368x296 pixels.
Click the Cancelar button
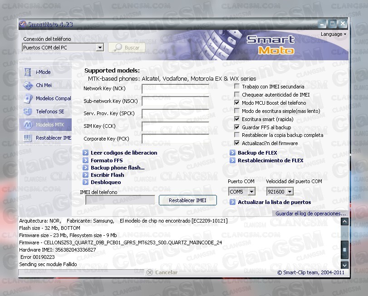pyautogui.click(x=162, y=272)
